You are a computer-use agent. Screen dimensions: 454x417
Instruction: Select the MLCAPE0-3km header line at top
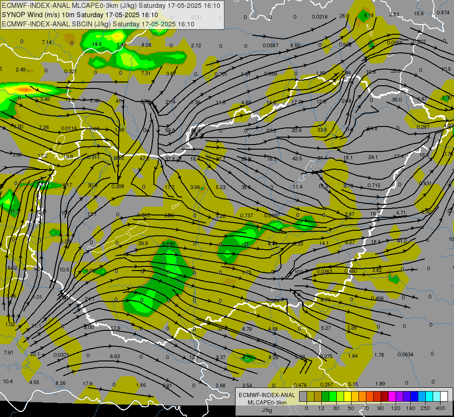111,6
